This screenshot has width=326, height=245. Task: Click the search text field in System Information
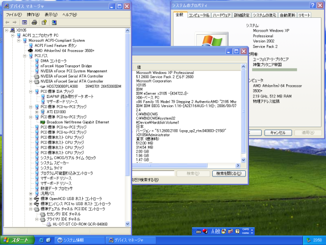154,174
